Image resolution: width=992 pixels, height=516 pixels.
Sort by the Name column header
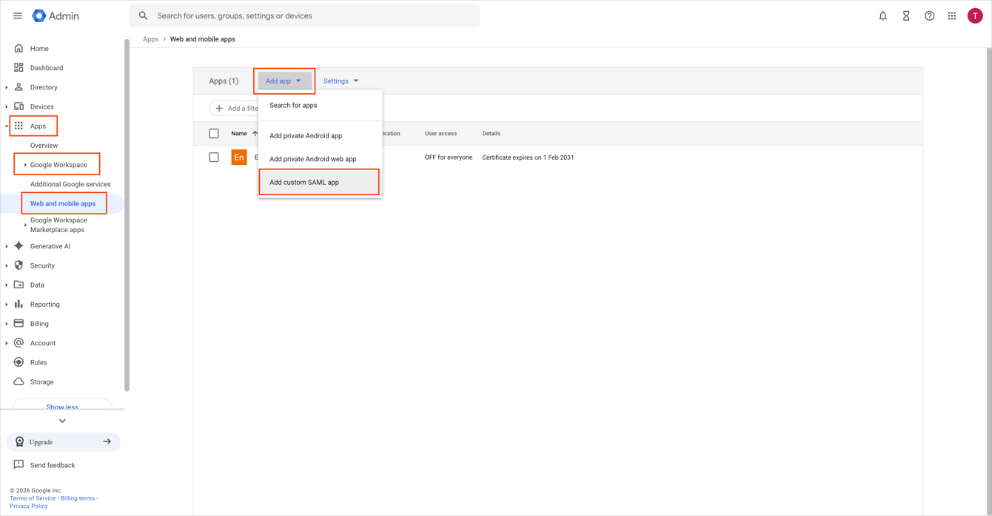click(239, 134)
